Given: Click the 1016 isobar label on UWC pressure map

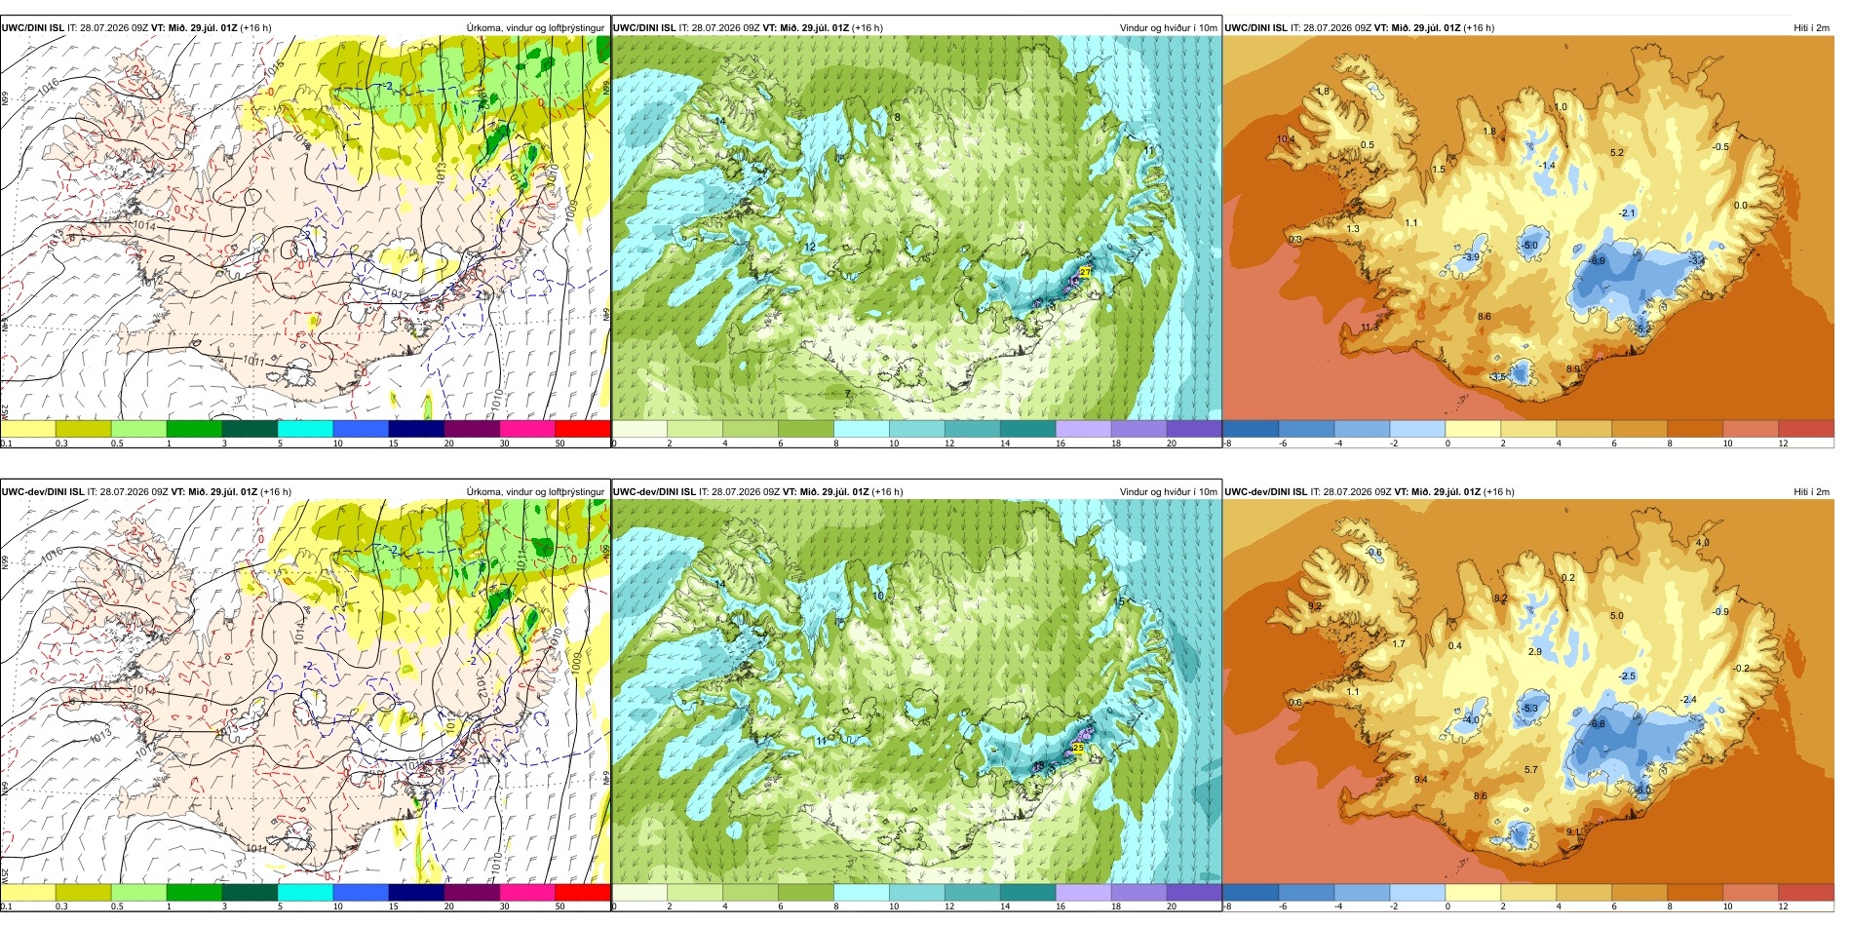Looking at the screenshot, I should point(48,87).
